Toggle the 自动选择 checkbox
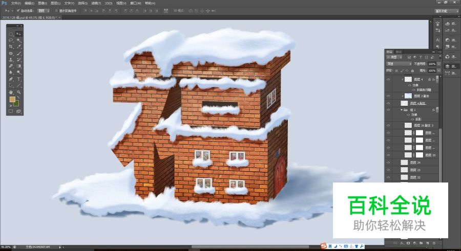The image size is (461, 251). (19, 10)
